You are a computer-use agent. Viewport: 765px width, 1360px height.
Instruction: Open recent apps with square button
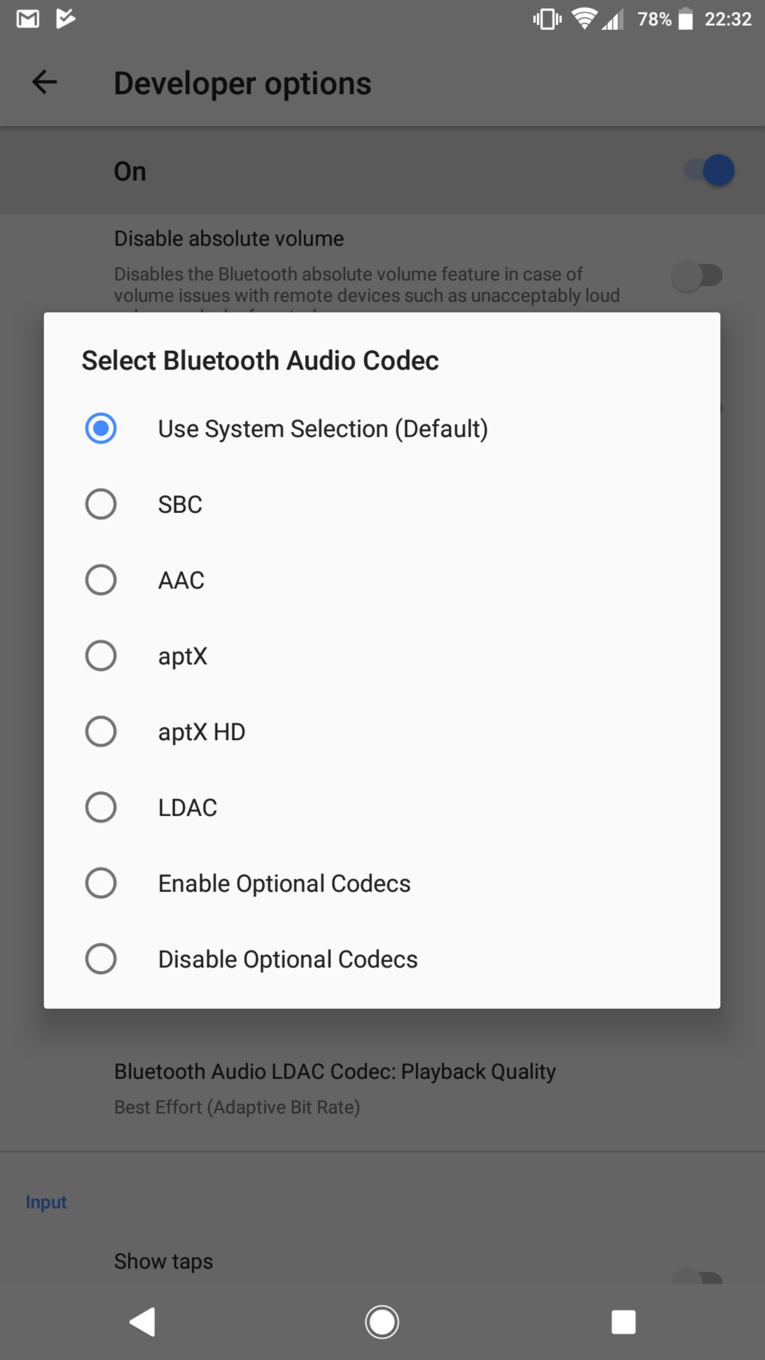(623, 1321)
